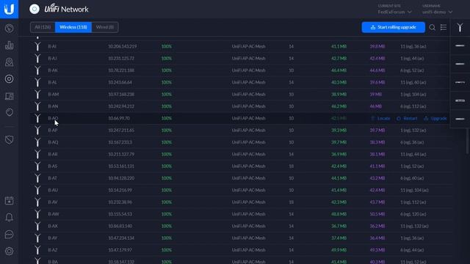Click the antenna icon of row B-AT

click(37, 178)
